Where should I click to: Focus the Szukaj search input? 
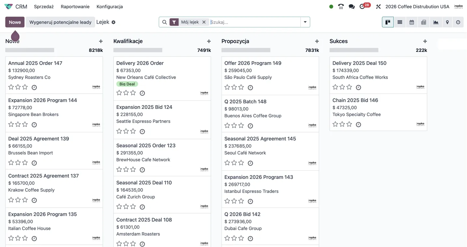point(255,22)
